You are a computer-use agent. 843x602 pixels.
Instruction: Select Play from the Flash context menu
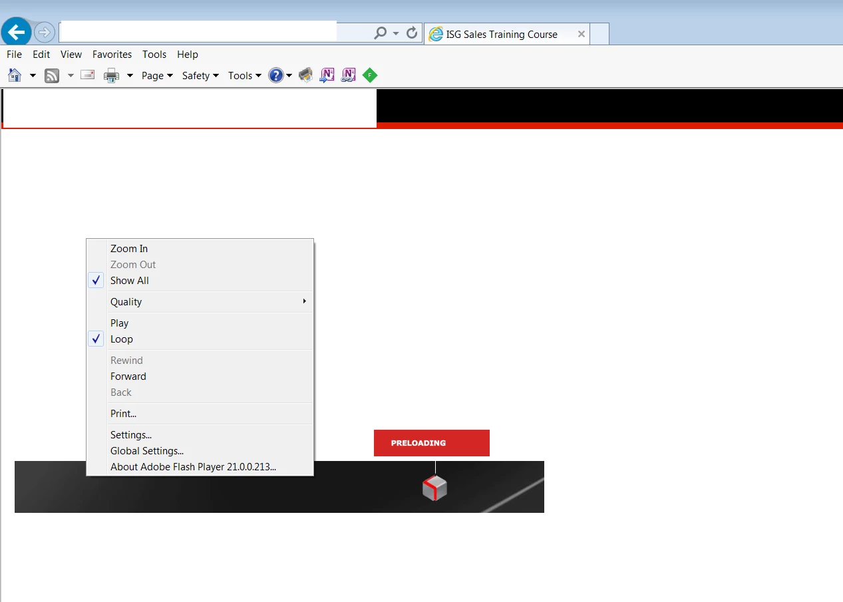[x=200, y=323]
